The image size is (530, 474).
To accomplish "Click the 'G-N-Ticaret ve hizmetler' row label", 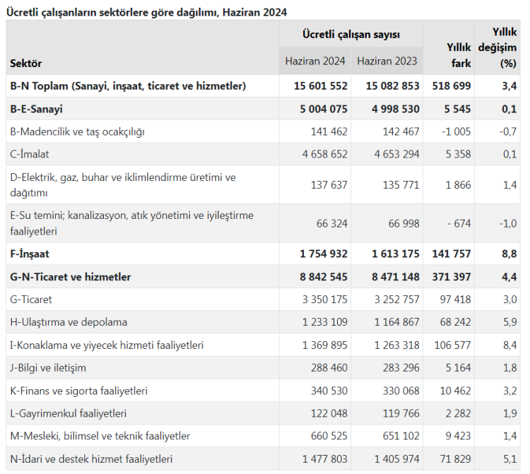I will 71,277.
